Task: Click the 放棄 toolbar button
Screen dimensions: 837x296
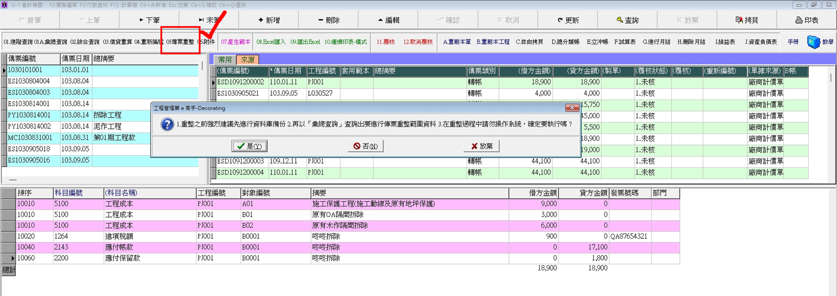Action: click(687, 20)
